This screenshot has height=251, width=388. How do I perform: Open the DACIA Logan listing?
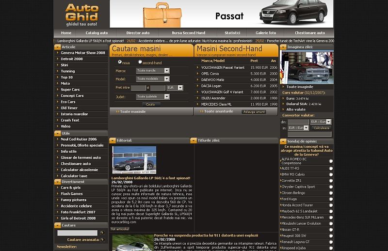(211, 86)
